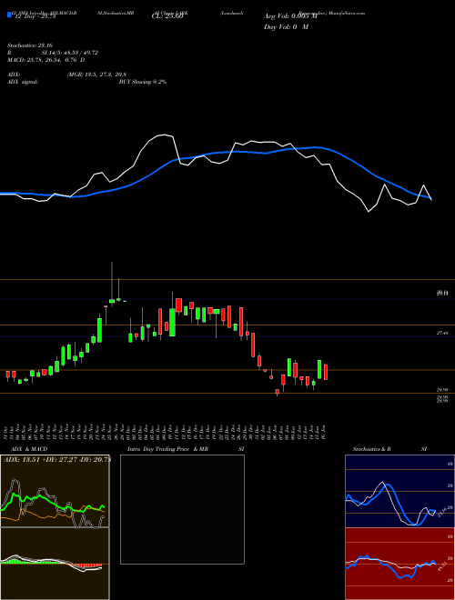Click the empty intraday trading price box
This screenshot has width=455, height=600.
click(x=182, y=509)
